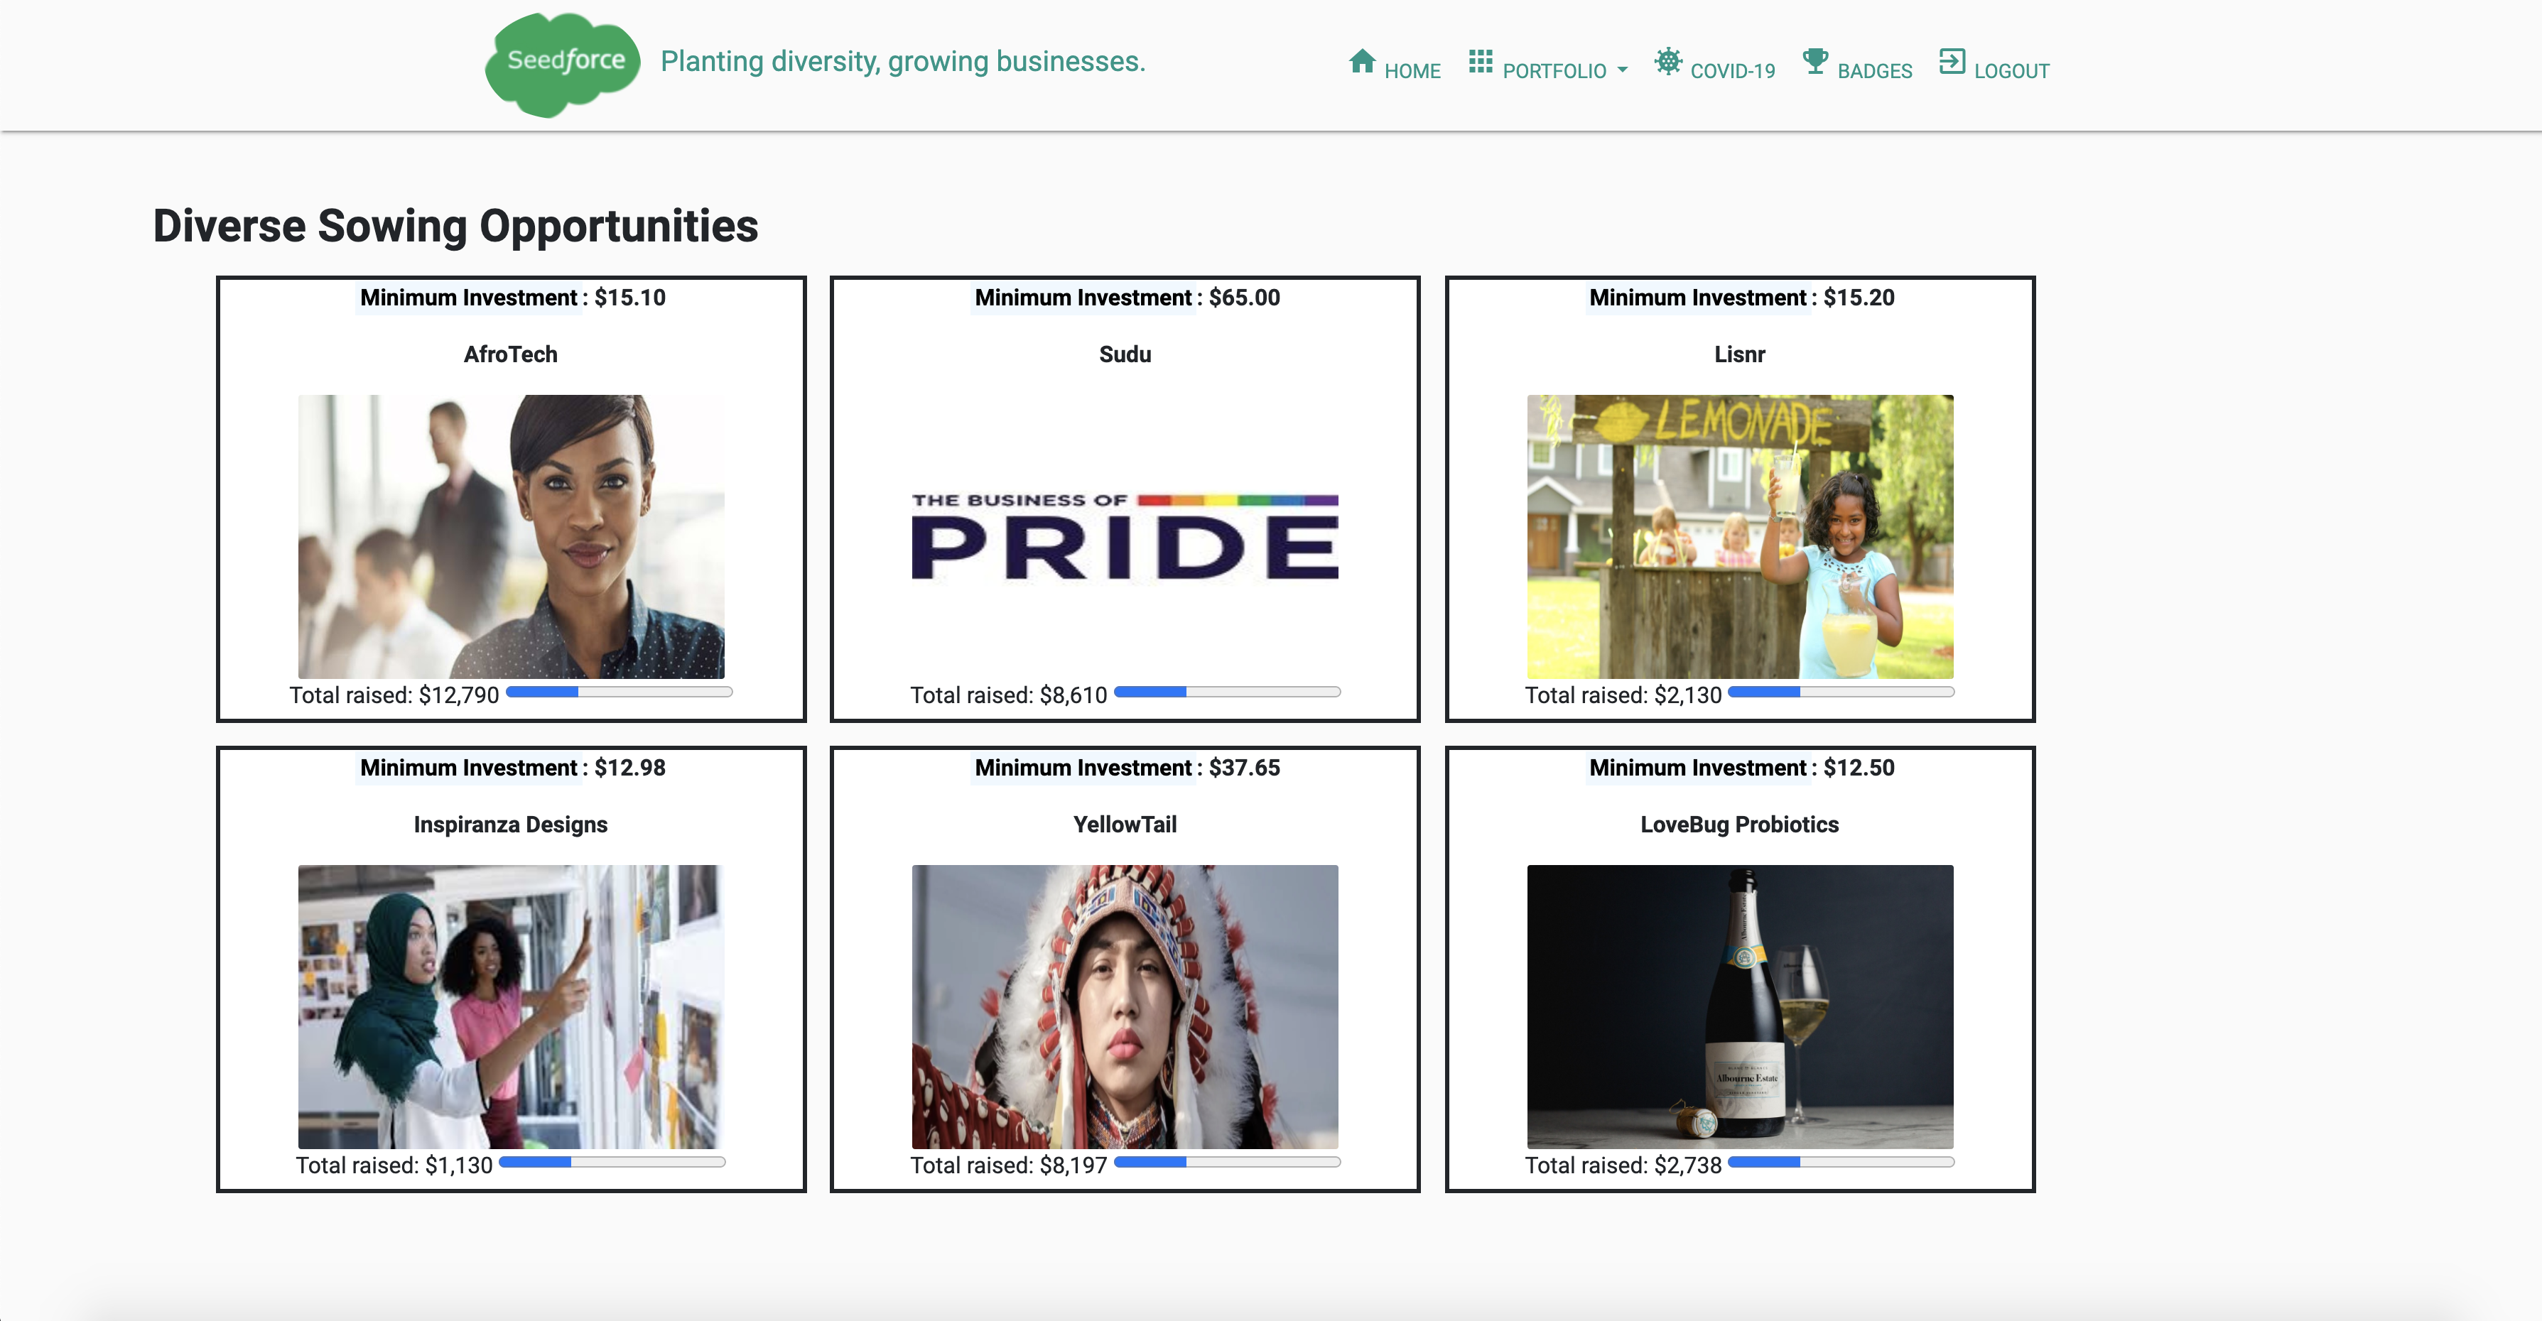Open the LoveBug Probiotics bottle image
The image size is (2542, 1321).
coord(1740,1005)
